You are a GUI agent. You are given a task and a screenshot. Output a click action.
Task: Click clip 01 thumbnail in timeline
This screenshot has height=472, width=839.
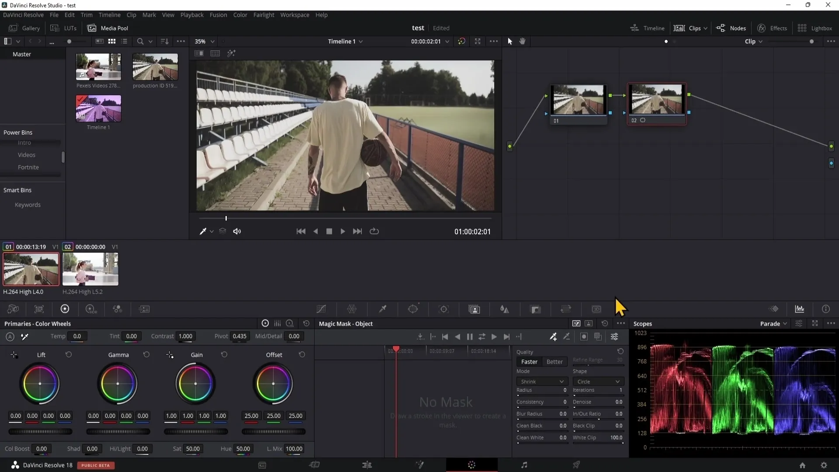(x=31, y=270)
